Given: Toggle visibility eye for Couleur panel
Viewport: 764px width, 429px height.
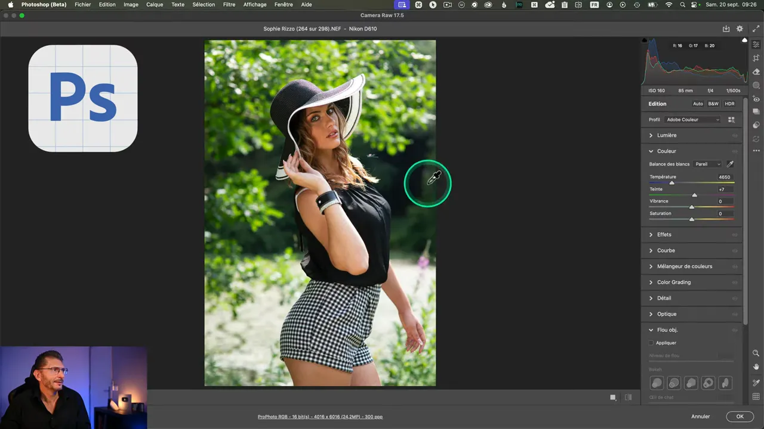Looking at the screenshot, I should (735, 151).
